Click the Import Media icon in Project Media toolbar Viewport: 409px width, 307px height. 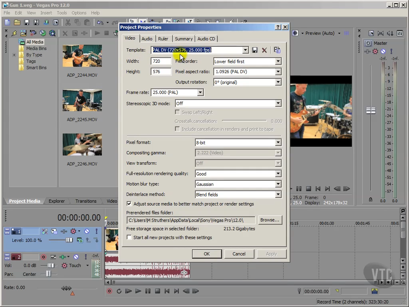(23, 33)
